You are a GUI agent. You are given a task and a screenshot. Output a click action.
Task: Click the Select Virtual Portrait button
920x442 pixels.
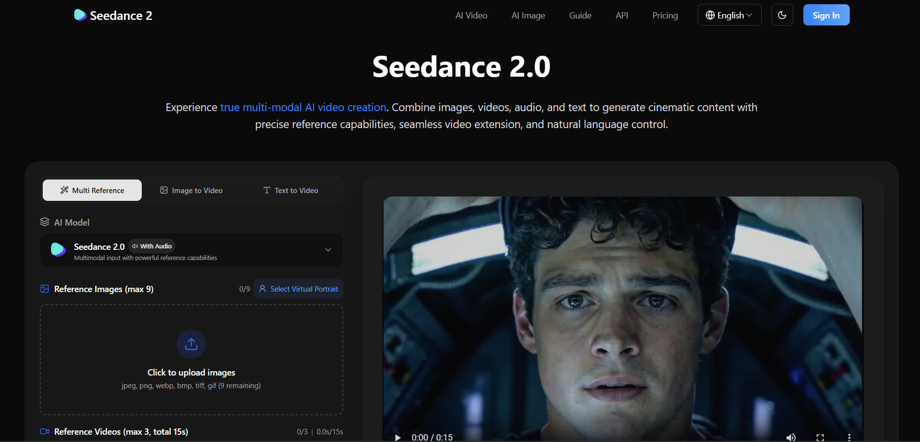(x=299, y=289)
